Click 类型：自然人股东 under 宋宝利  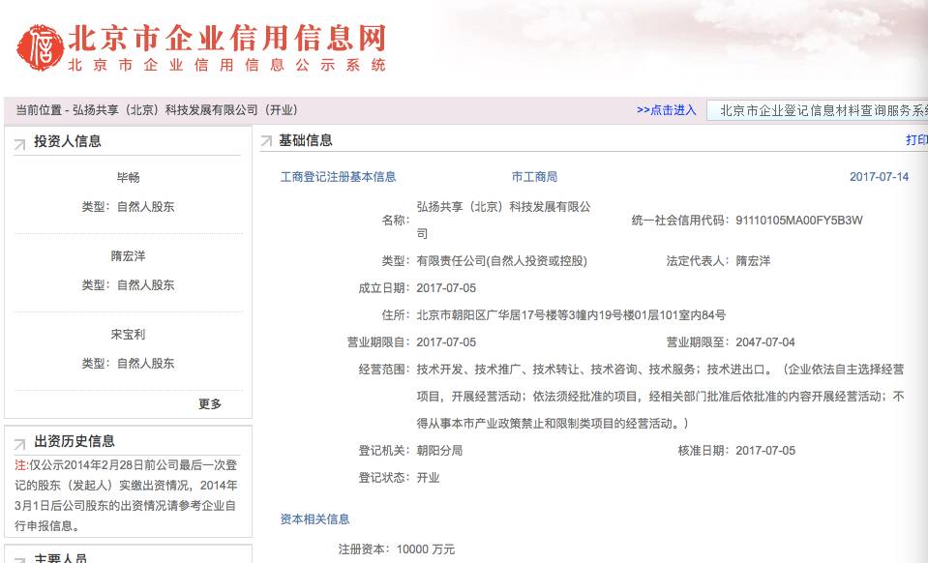(x=128, y=364)
